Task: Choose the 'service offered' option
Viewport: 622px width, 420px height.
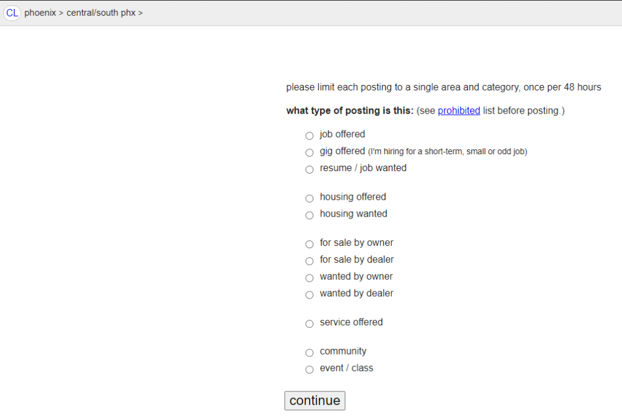Action: (x=309, y=323)
